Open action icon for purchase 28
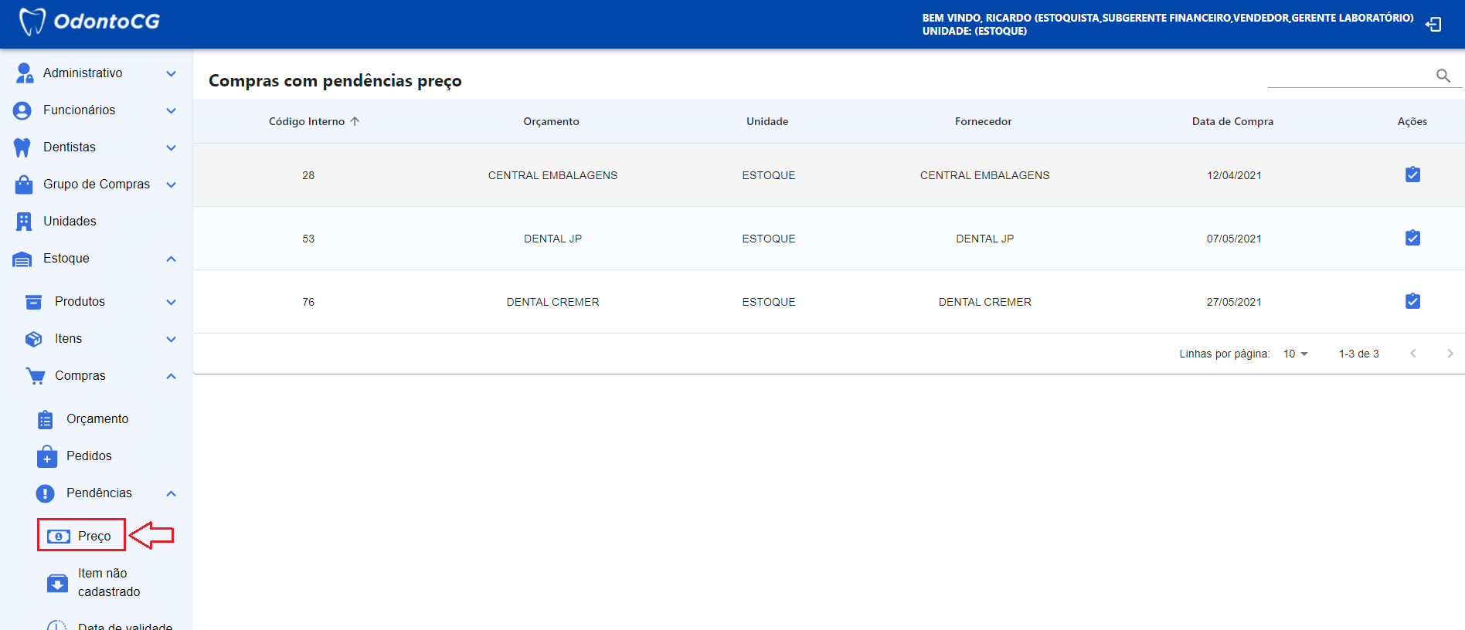Image resolution: width=1465 pixels, height=630 pixels. pos(1412,175)
